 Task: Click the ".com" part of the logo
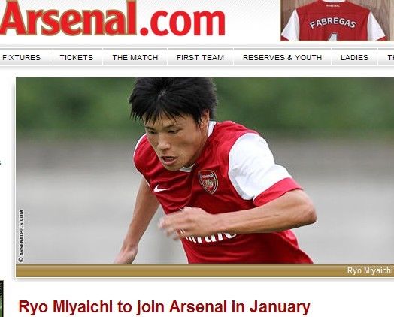coord(182,23)
